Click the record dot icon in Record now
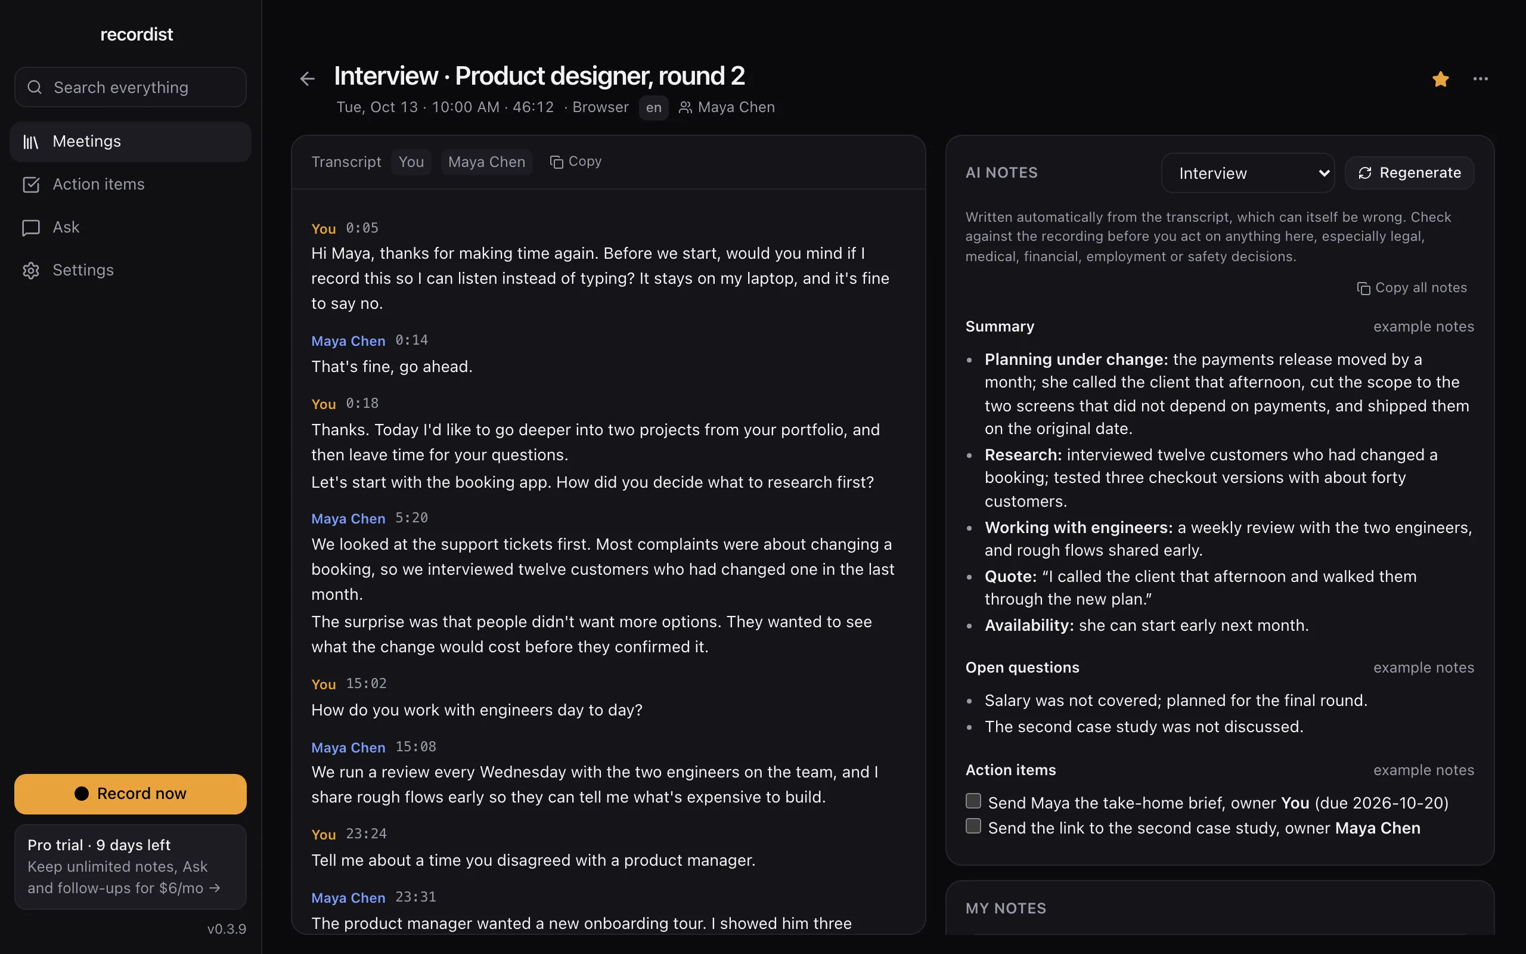The image size is (1526, 954). tap(81, 793)
